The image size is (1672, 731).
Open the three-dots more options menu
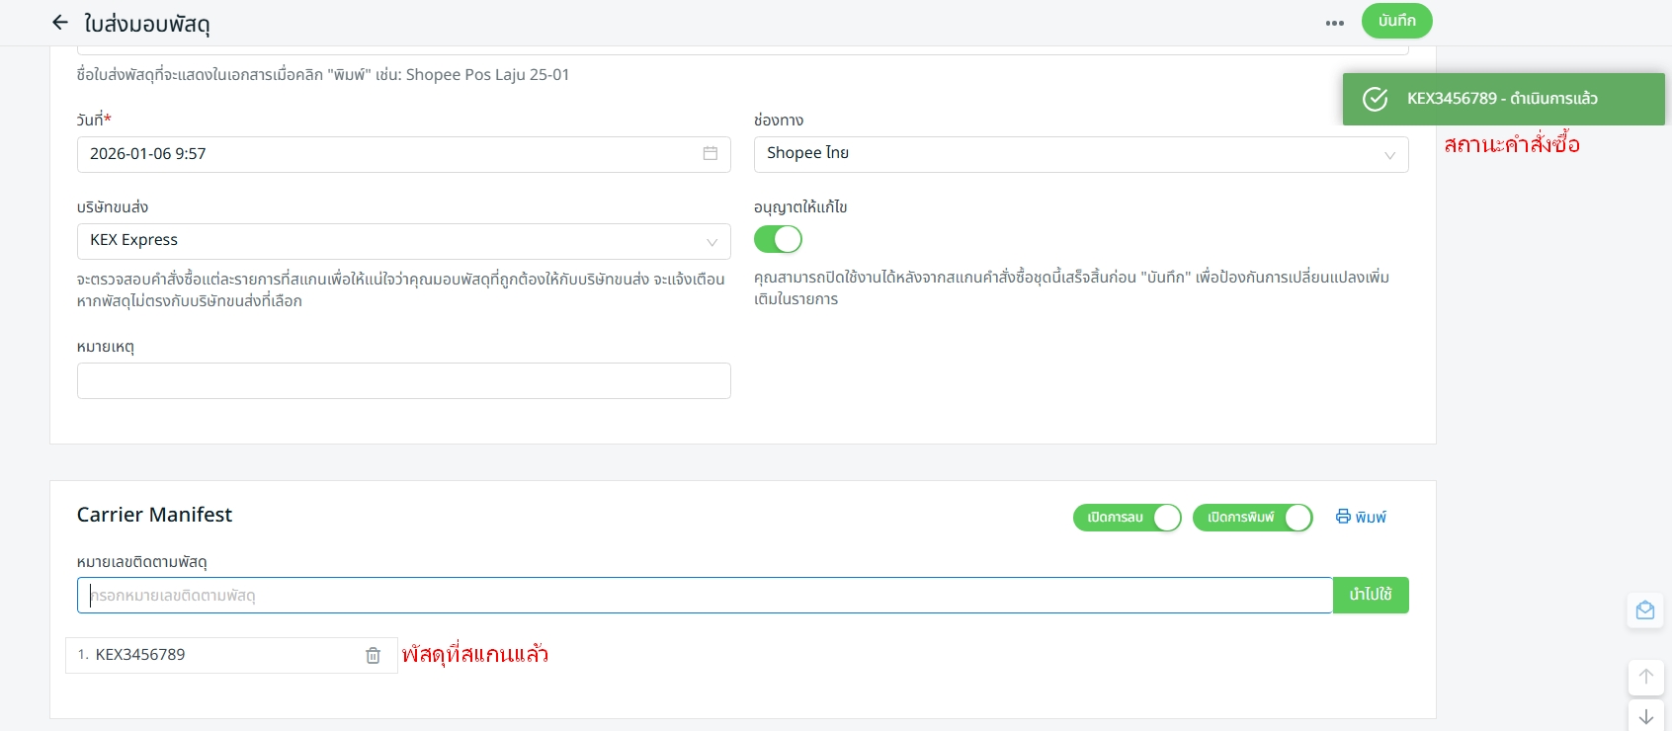click(x=1334, y=23)
